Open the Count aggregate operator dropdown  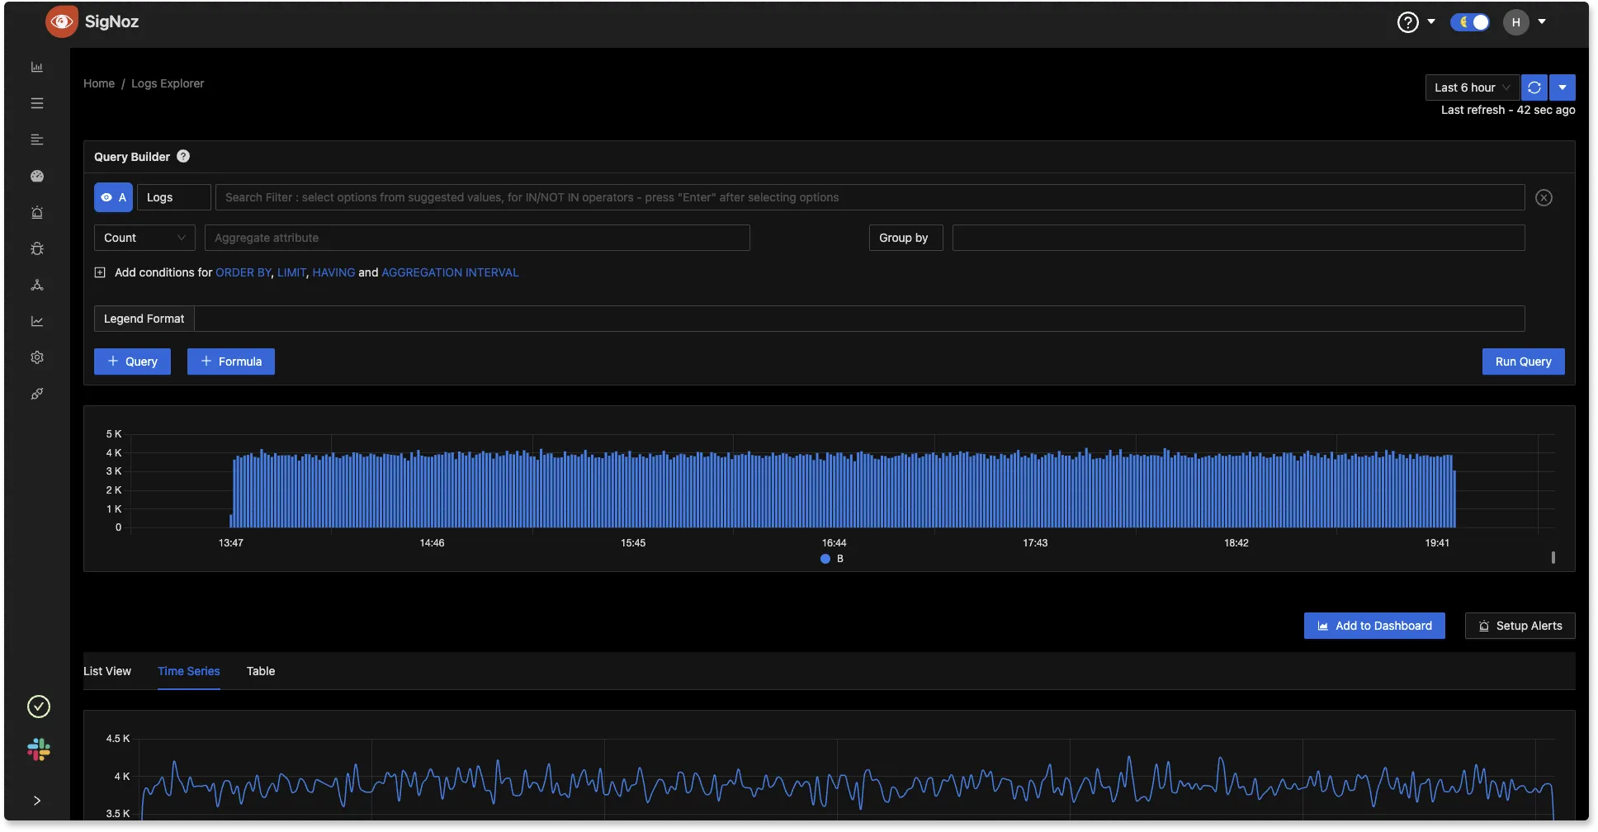coord(144,238)
